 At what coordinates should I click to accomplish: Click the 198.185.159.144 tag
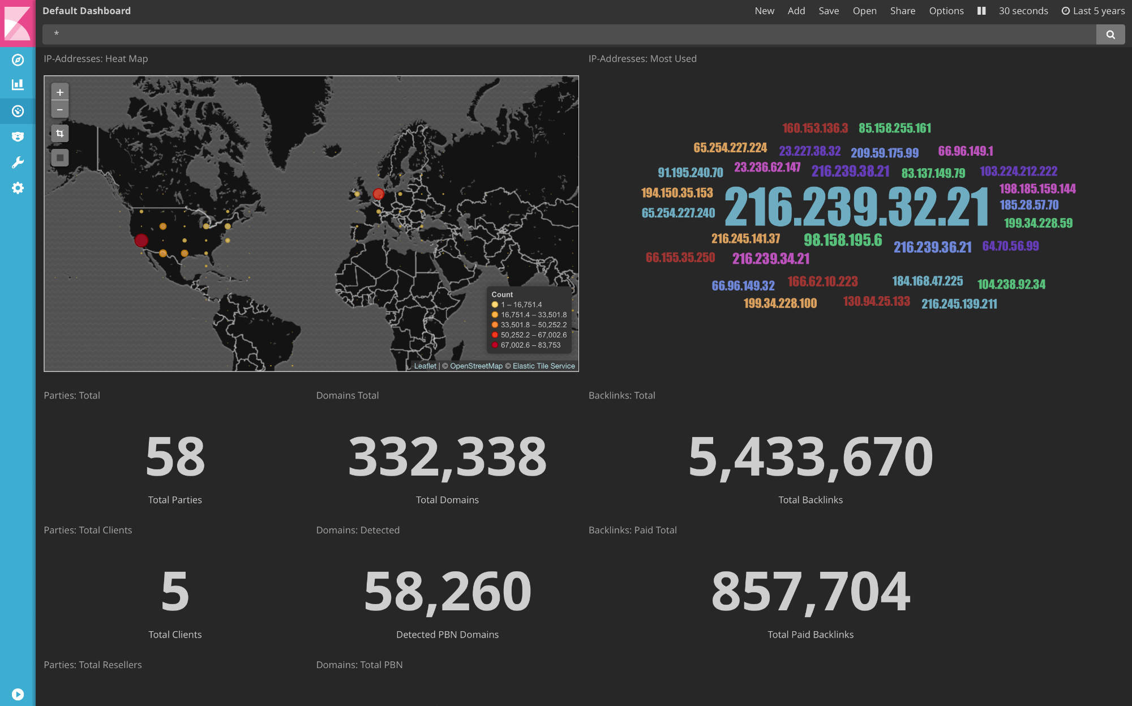tap(1037, 189)
